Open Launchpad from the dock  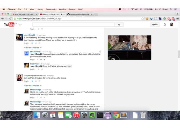pyautogui.click(x=45, y=115)
